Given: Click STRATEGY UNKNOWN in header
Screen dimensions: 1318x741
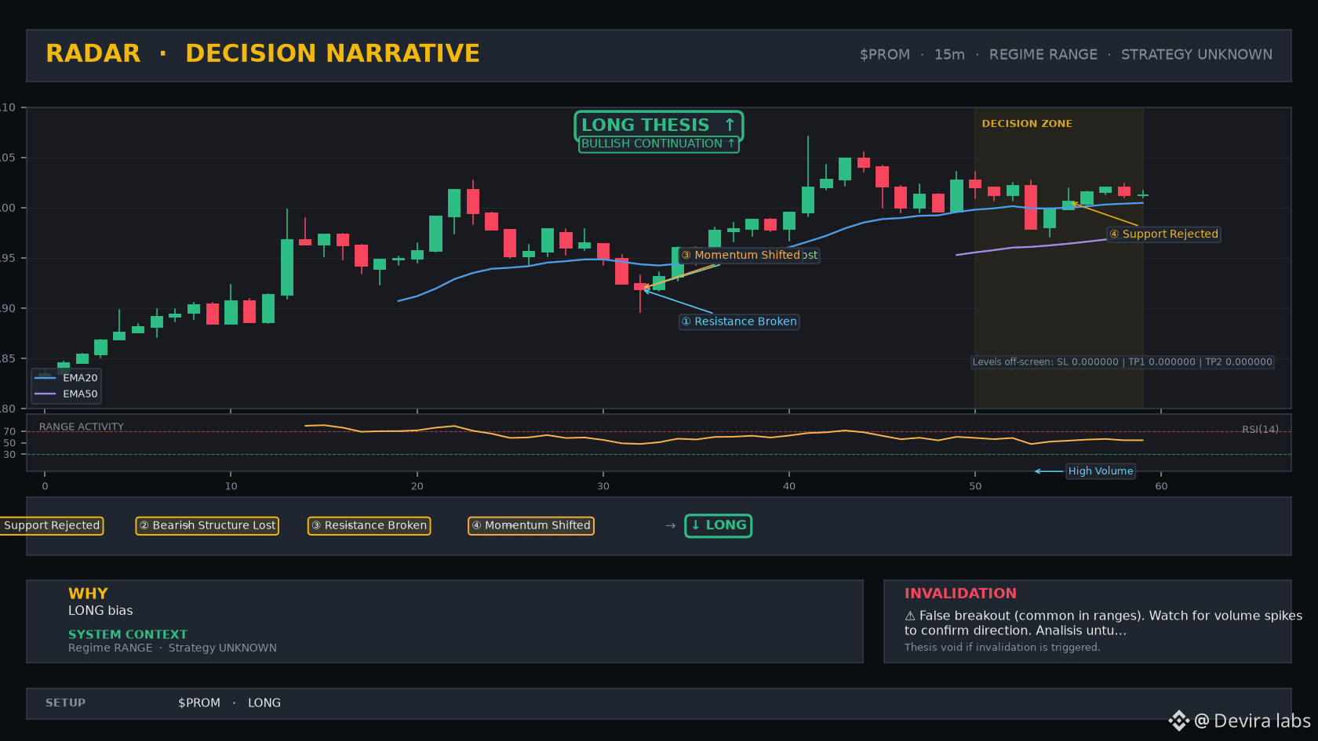Looking at the screenshot, I should 1196,54.
